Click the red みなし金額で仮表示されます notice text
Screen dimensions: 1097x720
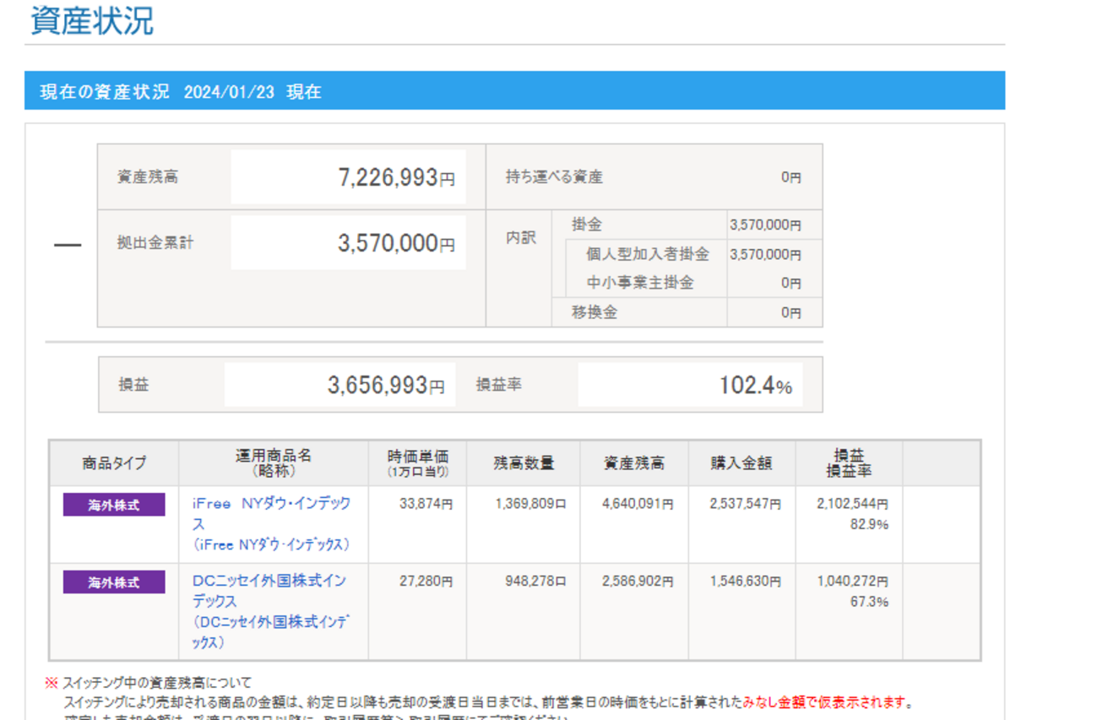click(x=827, y=702)
